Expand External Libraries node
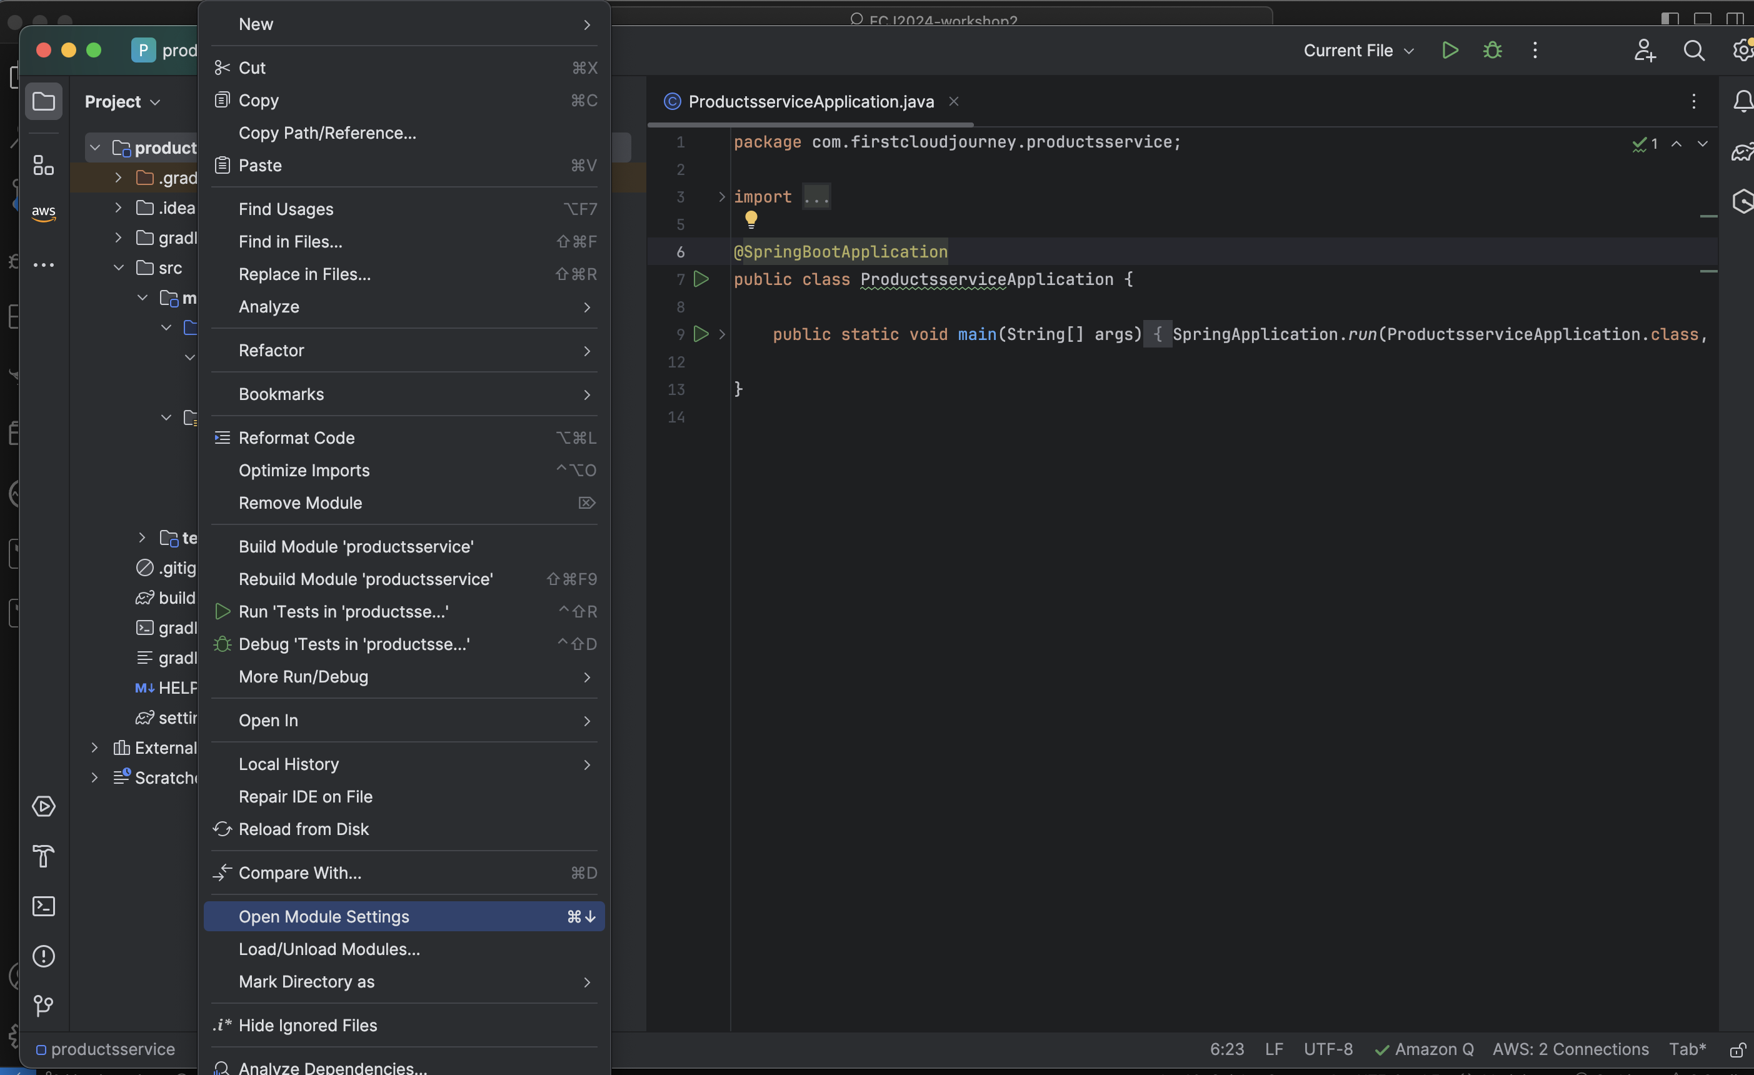Image resolution: width=1754 pixels, height=1075 pixels. (94, 747)
